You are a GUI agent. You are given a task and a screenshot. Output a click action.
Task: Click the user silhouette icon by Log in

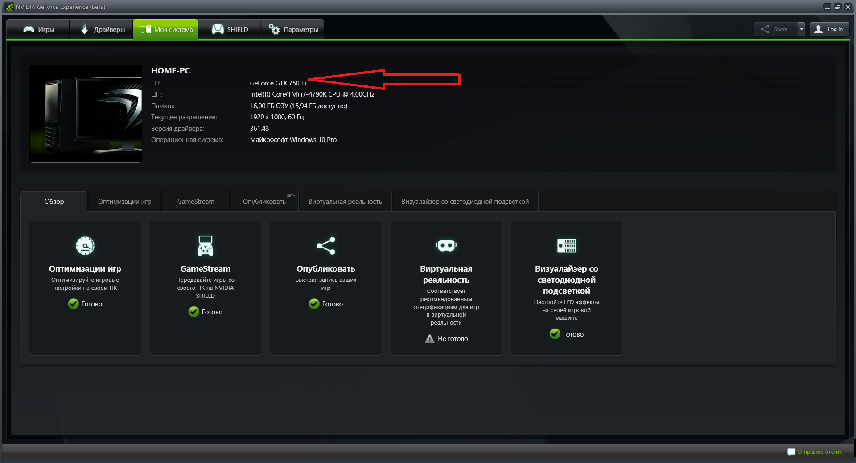[819, 29]
